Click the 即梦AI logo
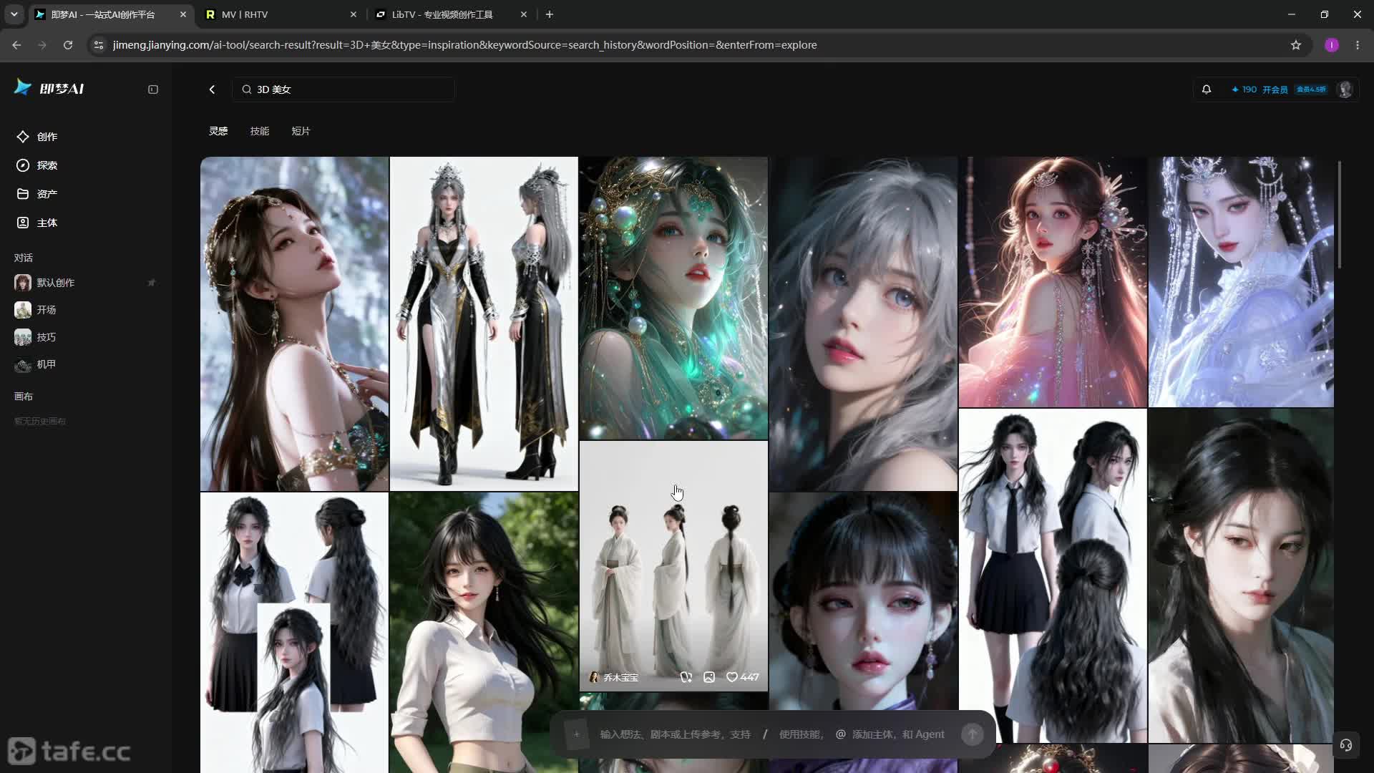Viewport: 1374px width, 773px height. [x=49, y=88]
